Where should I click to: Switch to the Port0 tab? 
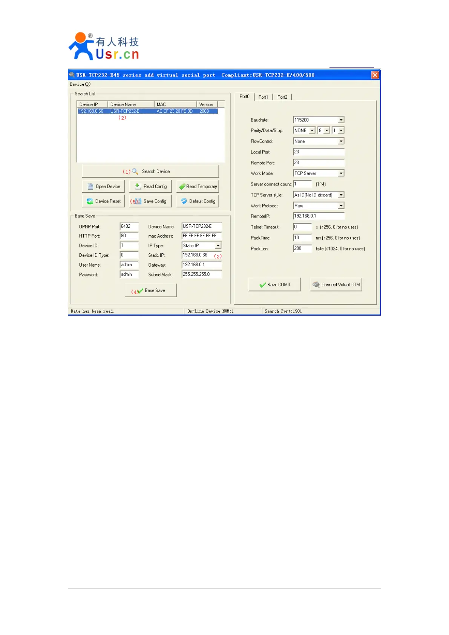pos(244,97)
